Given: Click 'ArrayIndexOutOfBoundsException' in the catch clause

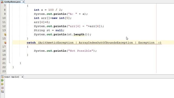Looking at the screenshot, I should (106, 43).
